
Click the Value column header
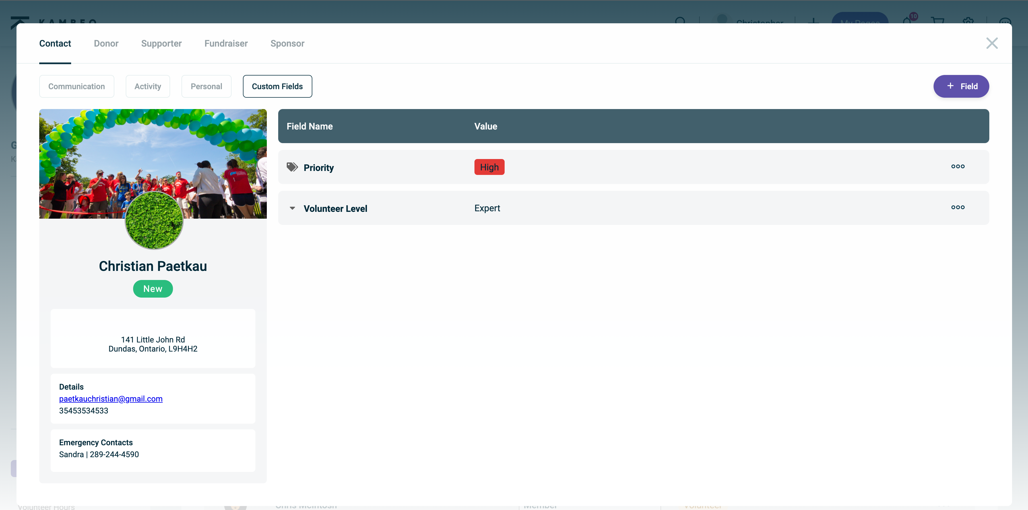click(x=486, y=126)
